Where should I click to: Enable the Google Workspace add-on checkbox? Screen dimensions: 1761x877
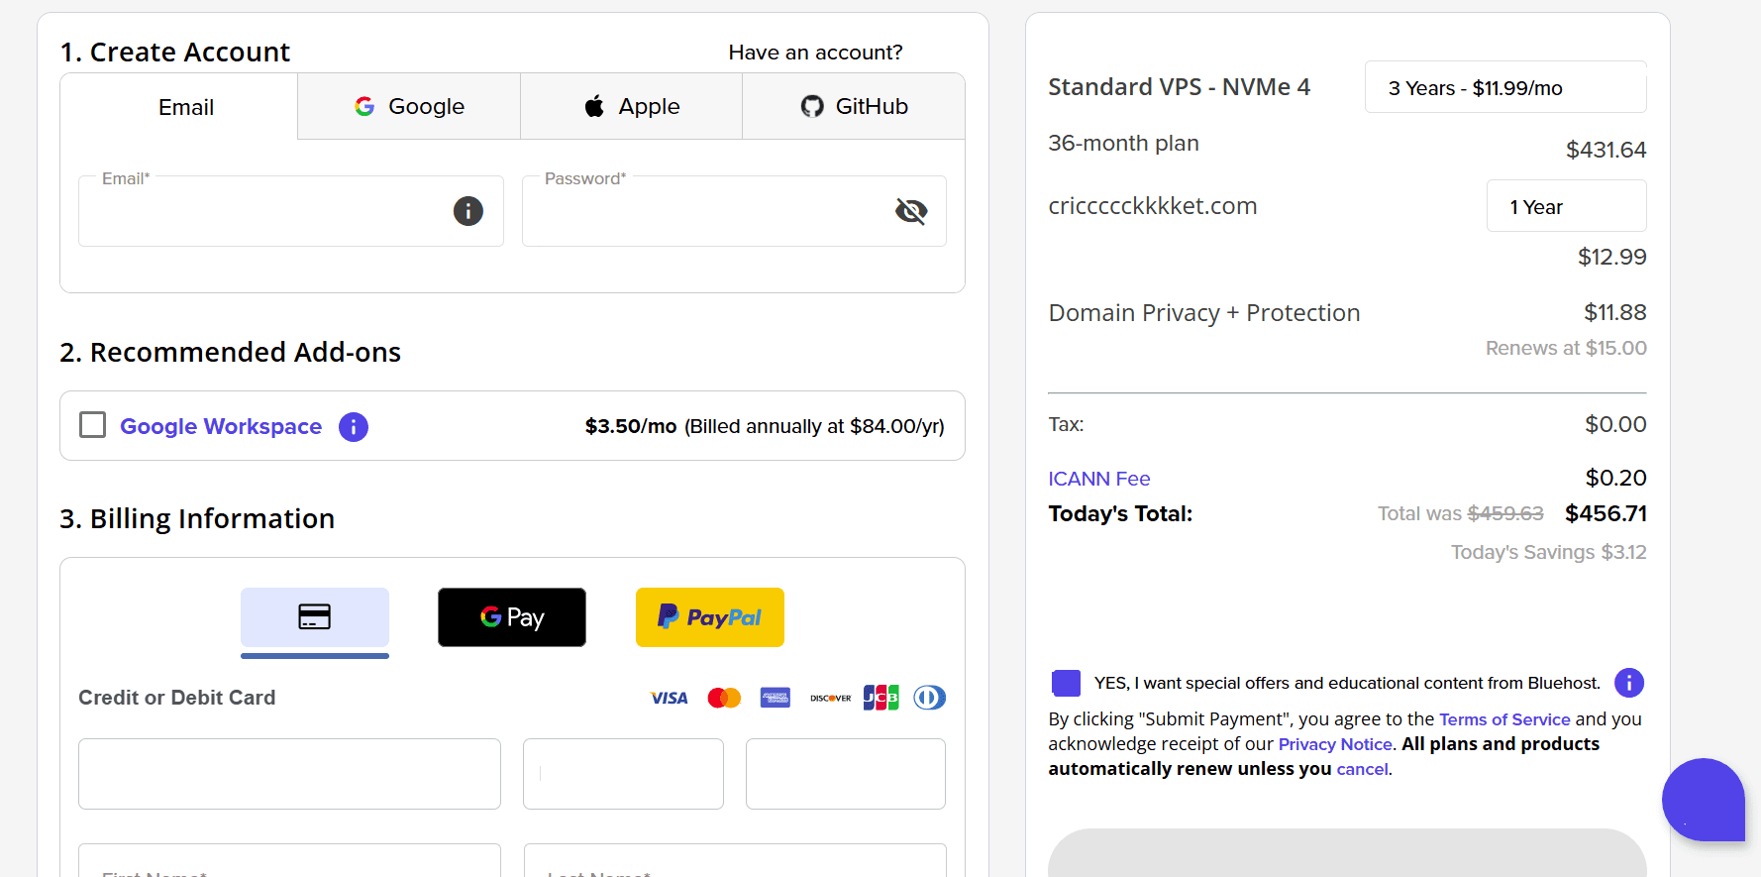[93, 425]
